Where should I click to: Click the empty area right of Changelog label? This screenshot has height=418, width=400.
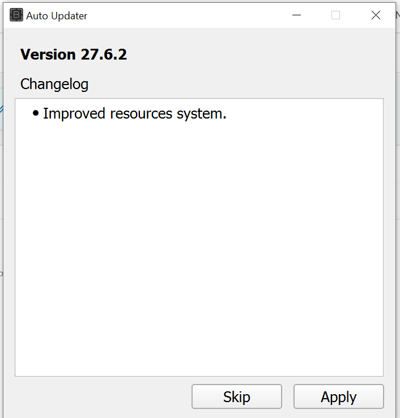(238, 85)
